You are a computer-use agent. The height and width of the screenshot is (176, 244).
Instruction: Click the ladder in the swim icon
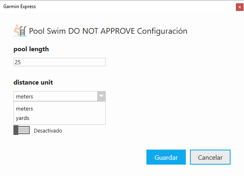pyautogui.click(x=23, y=31)
